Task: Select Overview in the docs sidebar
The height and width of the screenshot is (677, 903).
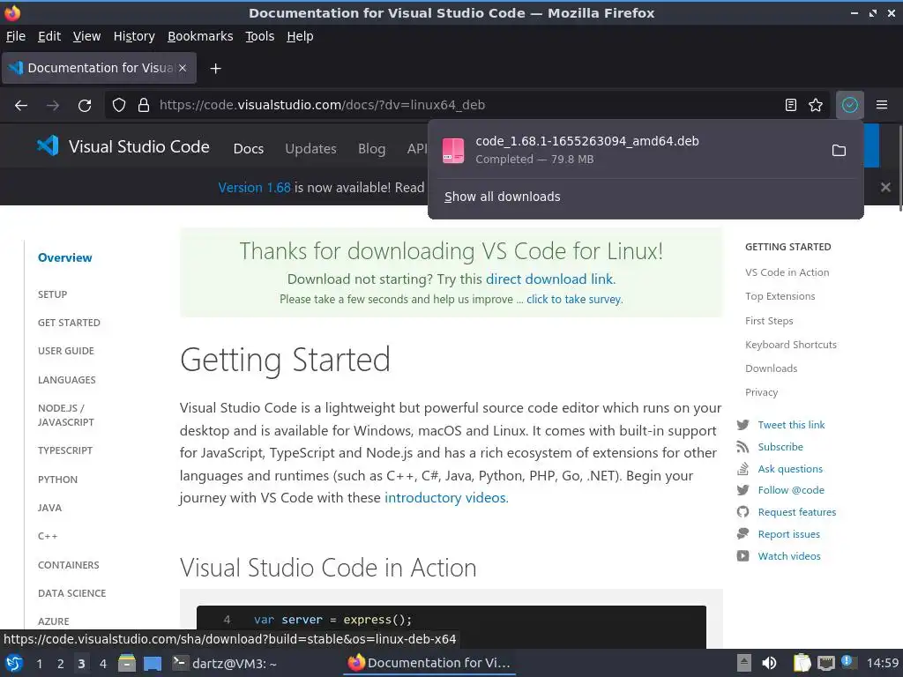Action: coord(65,258)
